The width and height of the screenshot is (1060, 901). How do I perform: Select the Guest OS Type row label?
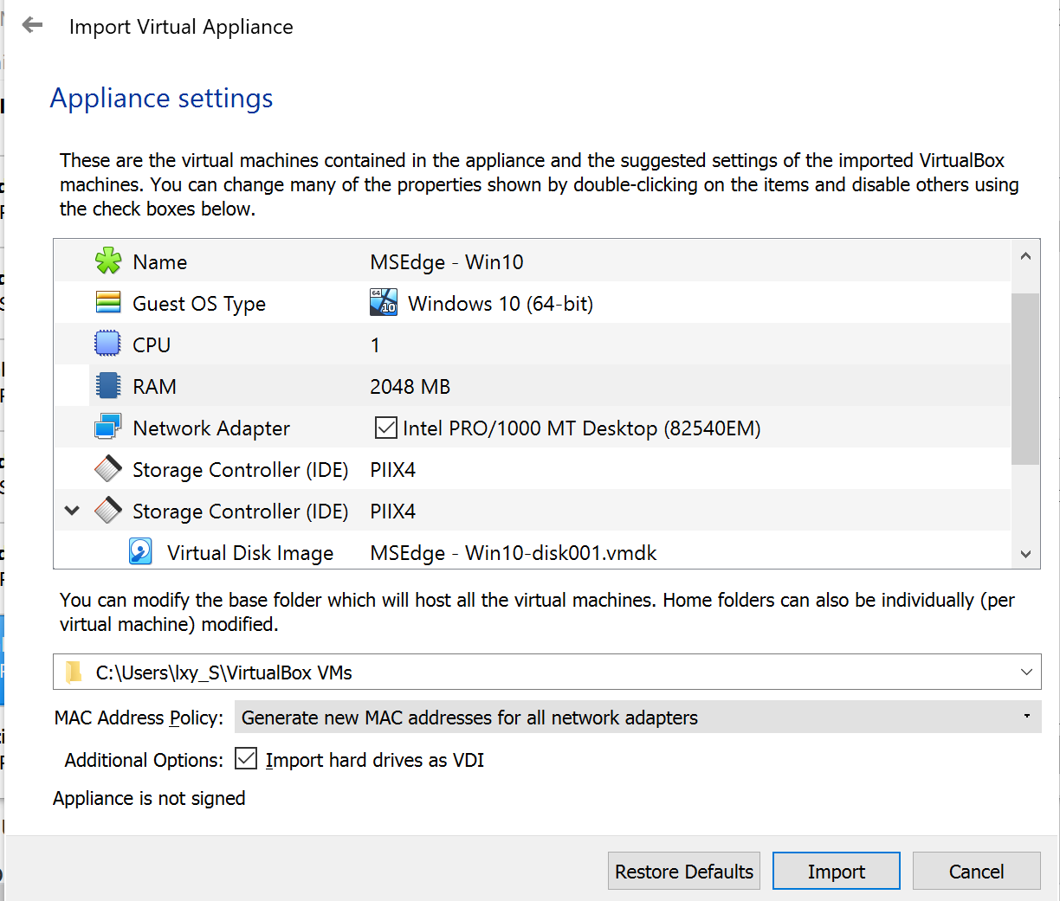click(199, 304)
